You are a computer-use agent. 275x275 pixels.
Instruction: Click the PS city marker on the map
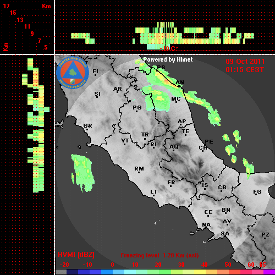(161, 68)
